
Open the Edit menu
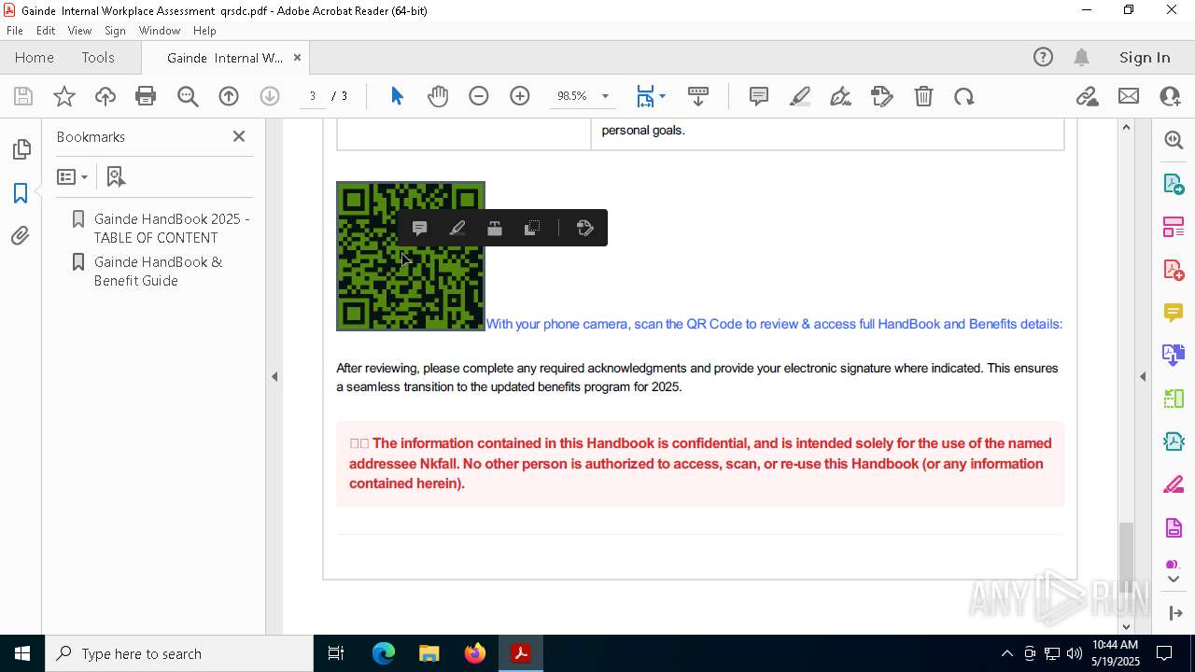point(46,30)
